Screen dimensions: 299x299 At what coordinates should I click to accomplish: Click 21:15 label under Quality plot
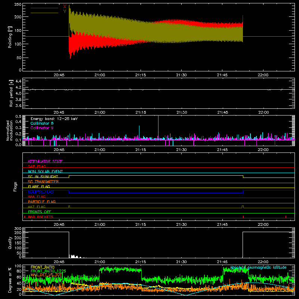pyautogui.click(x=141, y=262)
